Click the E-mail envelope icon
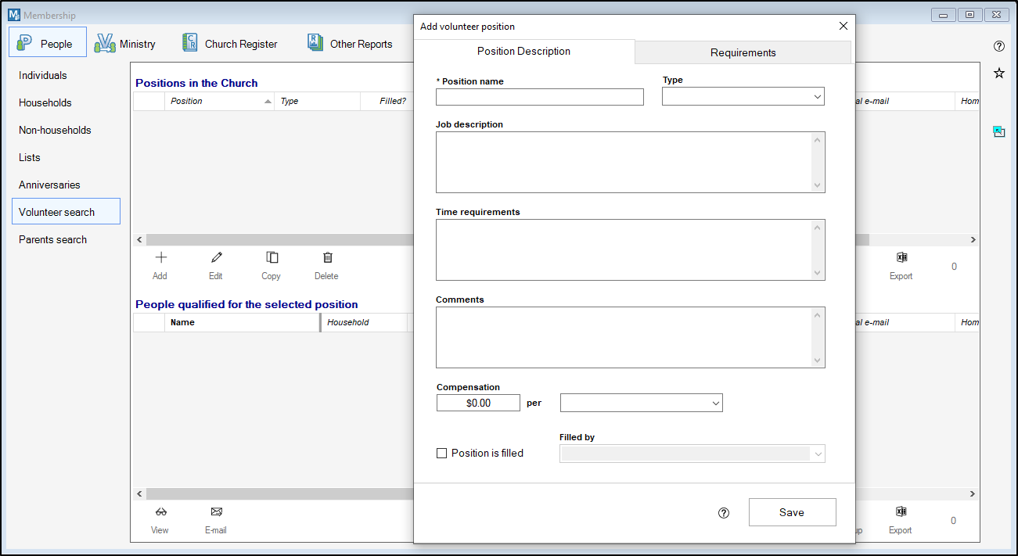The image size is (1018, 556). point(216,512)
